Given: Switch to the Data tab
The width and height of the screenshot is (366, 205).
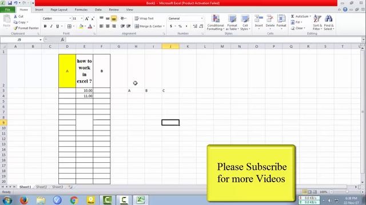Looking at the screenshot, I should [x=98, y=10].
